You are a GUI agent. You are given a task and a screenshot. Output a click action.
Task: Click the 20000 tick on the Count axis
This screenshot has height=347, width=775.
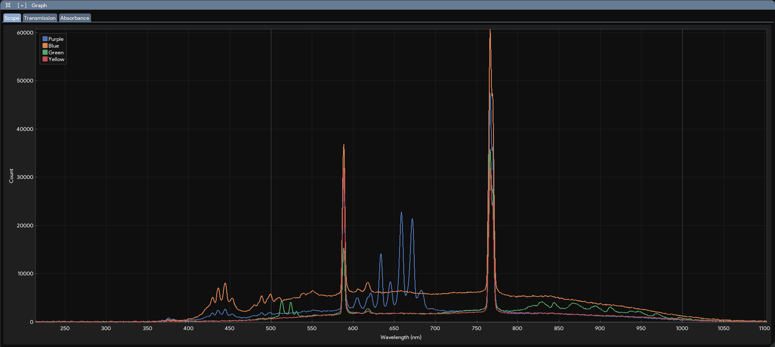tap(25, 226)
